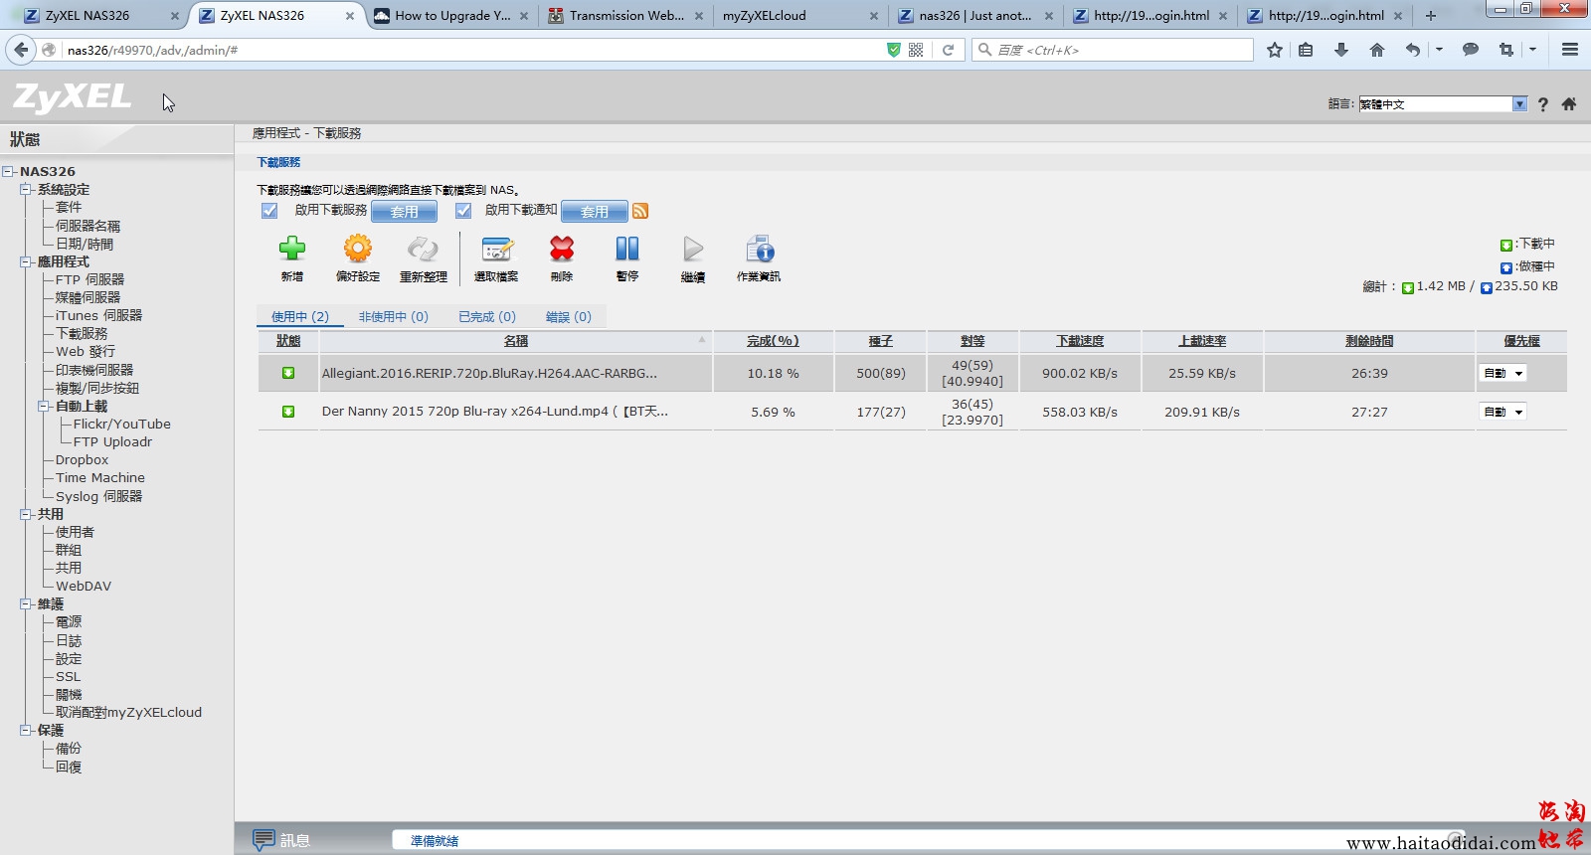Open priority dropdown for Allegiant download

[x=1503, y=374]
